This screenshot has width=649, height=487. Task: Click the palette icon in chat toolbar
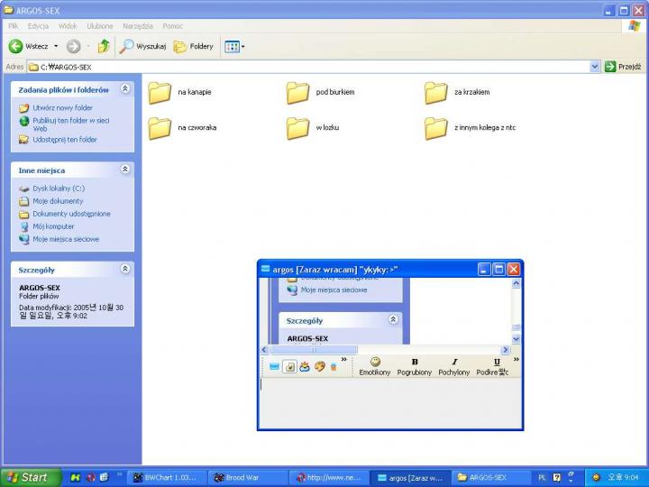[319, 366]
